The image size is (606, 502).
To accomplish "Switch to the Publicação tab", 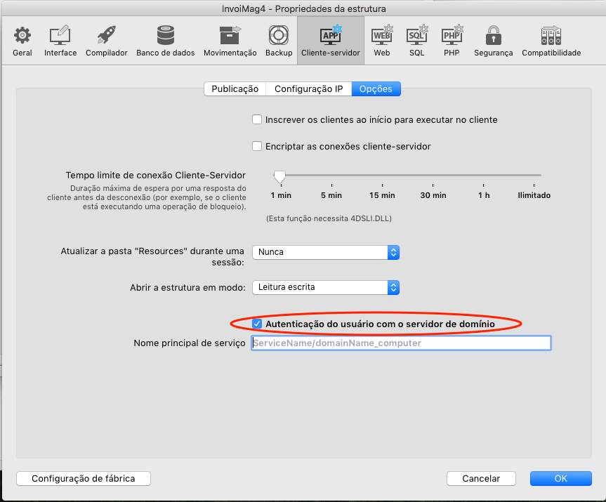I will 235,89.
